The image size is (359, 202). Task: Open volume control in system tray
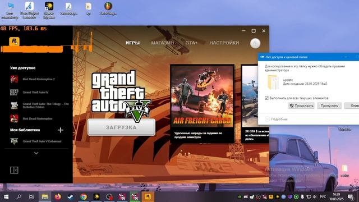[315, 197]
